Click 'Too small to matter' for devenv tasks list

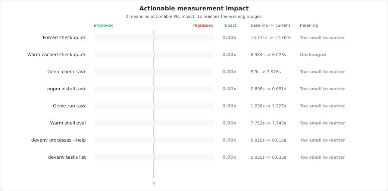click(322, 157)
